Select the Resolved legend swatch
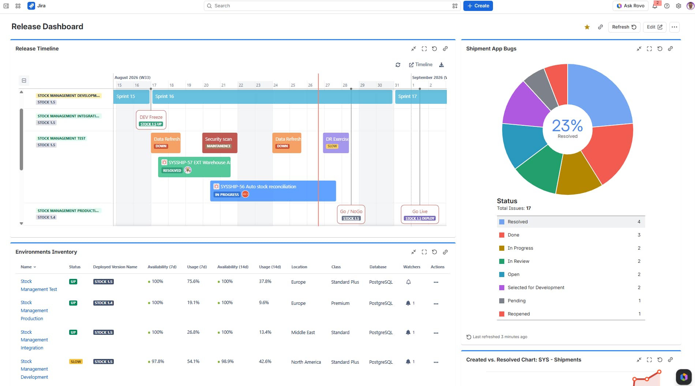Viewport: 695px width, 386px height. (502, 222)
